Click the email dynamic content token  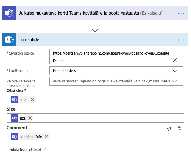point(24,99)
